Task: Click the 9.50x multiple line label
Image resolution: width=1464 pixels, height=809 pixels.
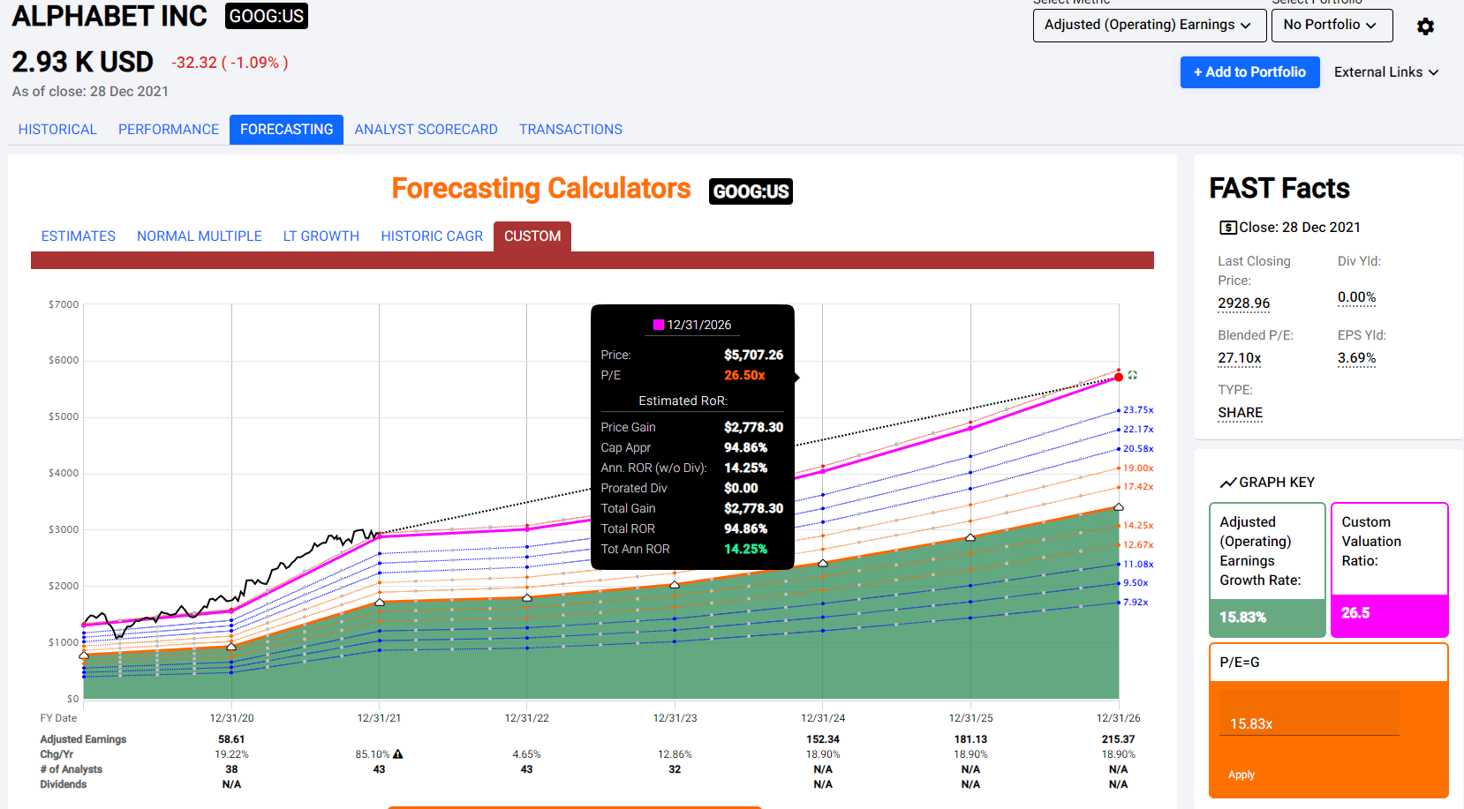Action: pos(1136,583)
